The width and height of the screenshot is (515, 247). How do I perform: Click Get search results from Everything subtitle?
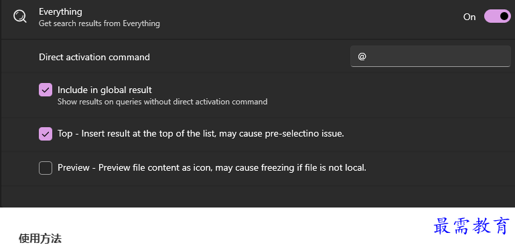pos(99,23)
